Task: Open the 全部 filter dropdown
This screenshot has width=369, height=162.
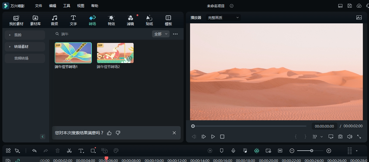Action: [161, 34]
